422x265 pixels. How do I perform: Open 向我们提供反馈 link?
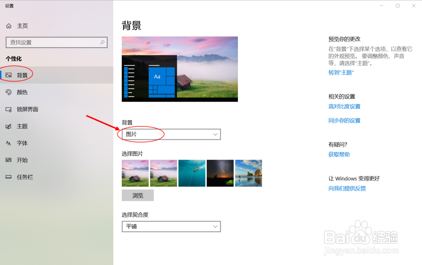[x=347, y=188]
